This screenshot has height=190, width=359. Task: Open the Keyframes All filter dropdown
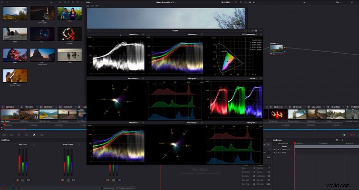click(x=338, y=140)
